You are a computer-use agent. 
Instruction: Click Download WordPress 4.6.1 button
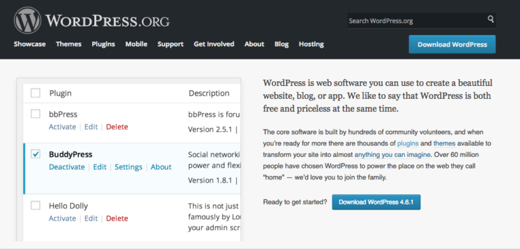[376, 202]
